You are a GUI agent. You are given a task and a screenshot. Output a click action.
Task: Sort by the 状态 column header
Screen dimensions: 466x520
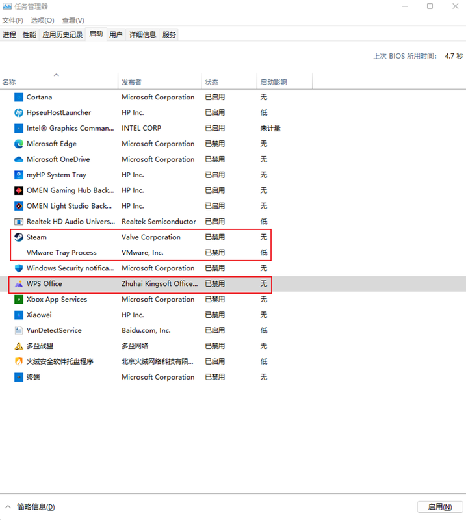[212, 82]
